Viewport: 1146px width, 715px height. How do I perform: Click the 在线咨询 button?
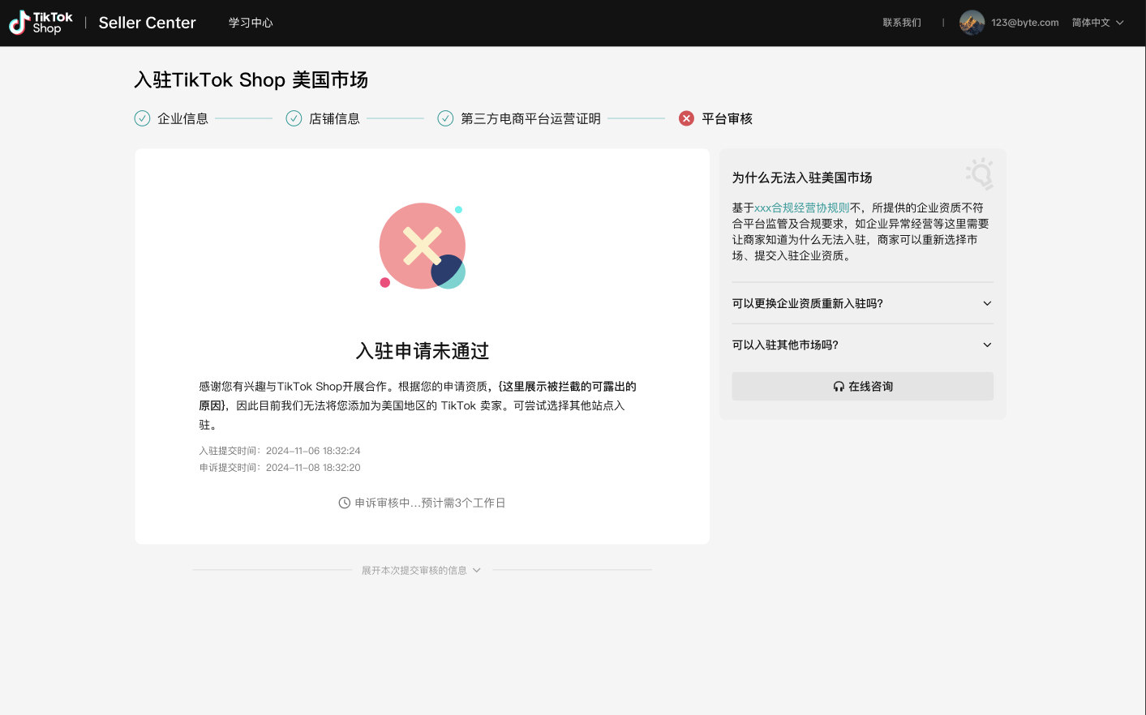click(x=862, y=386)
